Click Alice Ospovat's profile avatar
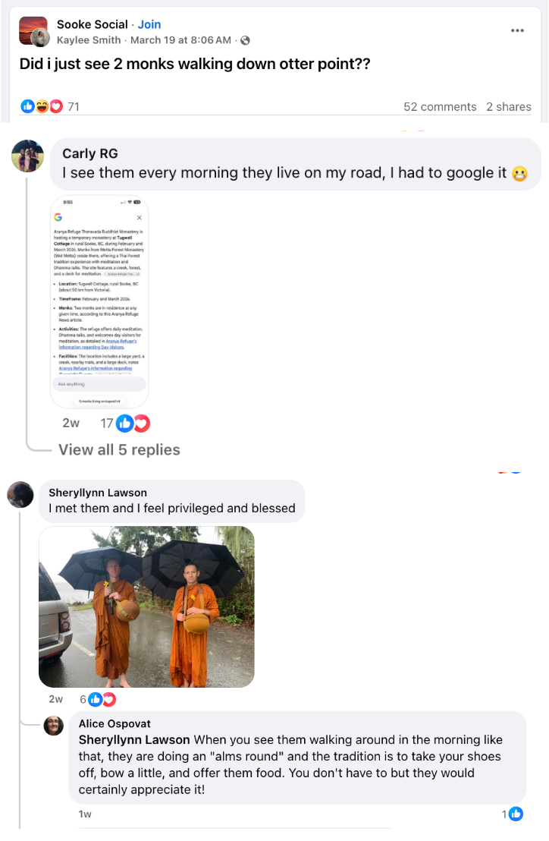 click(x=54, y=726)
